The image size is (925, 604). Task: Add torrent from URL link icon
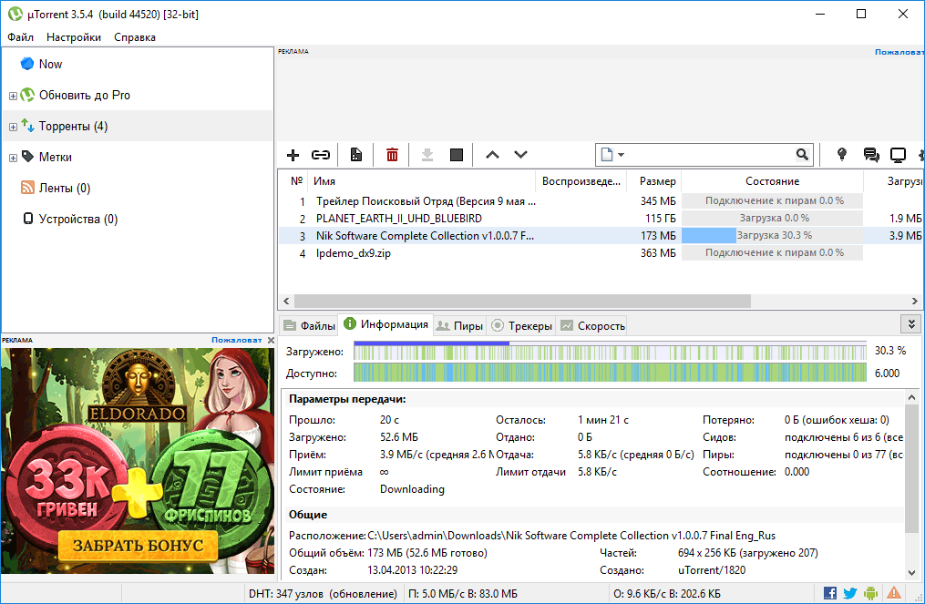(320, 155)
